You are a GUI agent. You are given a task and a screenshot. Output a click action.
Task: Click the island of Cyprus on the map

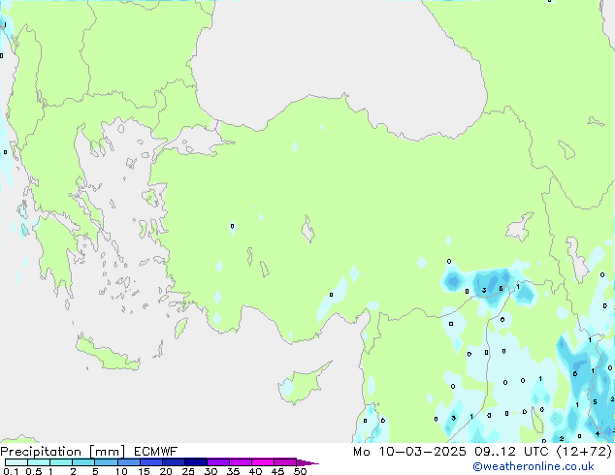[304, 384]
